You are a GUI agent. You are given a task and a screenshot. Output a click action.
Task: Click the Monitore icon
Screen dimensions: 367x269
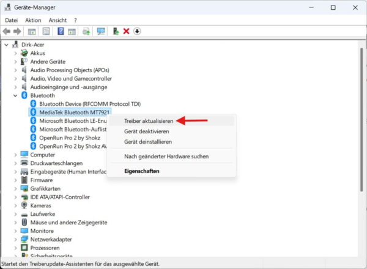click(24, 231)
